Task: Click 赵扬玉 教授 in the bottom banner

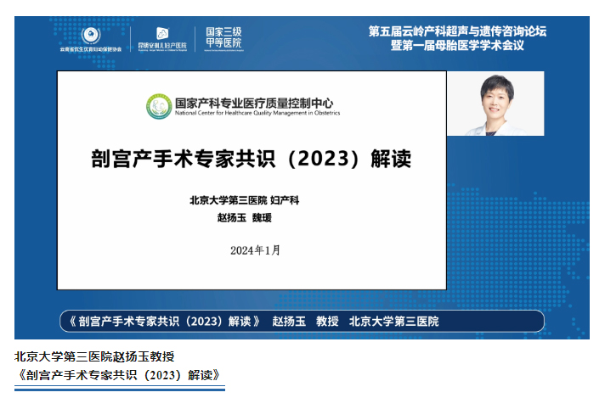Action: (304, 322)
